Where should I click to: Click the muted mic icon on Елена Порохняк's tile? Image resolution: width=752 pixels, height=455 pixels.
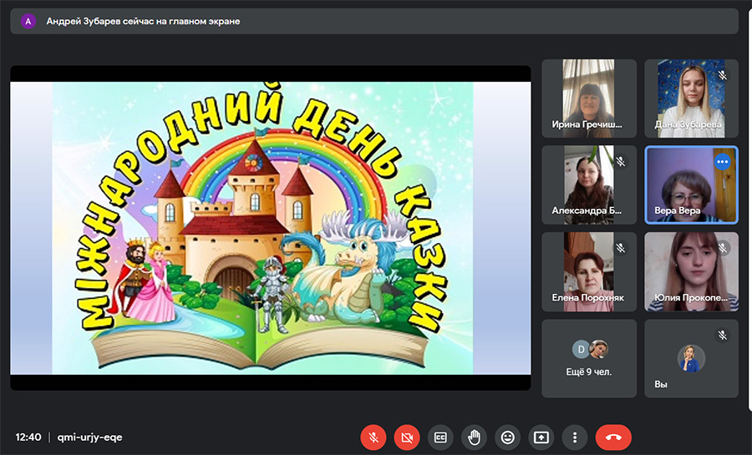tap(620, 248)
